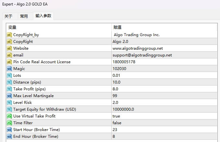This screenshot has width=220, height=142.
Task: Select the CopyRight value Algo 2.0
Action: click(x=120, y=42)
